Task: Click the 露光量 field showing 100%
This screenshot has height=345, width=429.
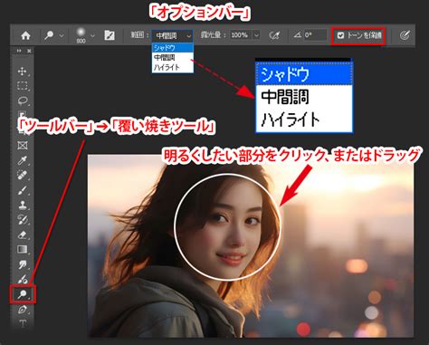Action: pyautogui.click(x=241, y=35)
